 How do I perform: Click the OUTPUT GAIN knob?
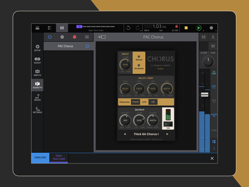(x=139, y=120)
